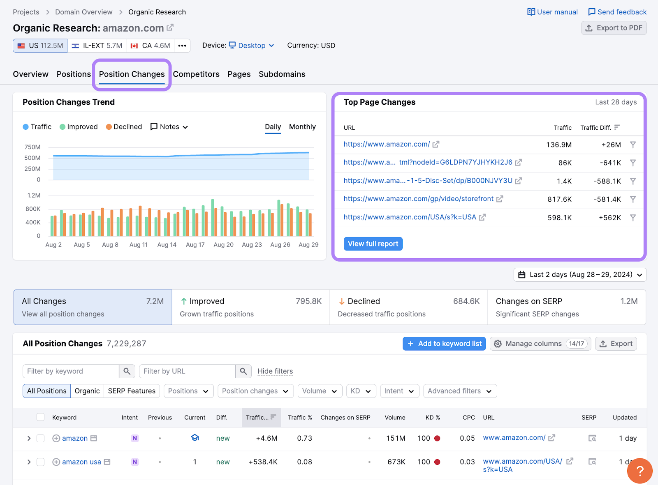The width and height of the screenshot is (658, 485).
Task: Click Filter by URL input field
Action: point(188,371)
